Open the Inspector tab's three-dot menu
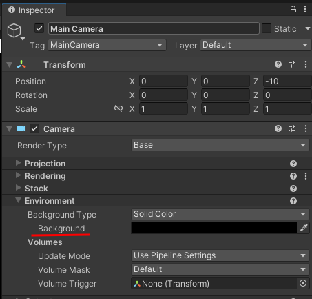 [x=305, y=9]
